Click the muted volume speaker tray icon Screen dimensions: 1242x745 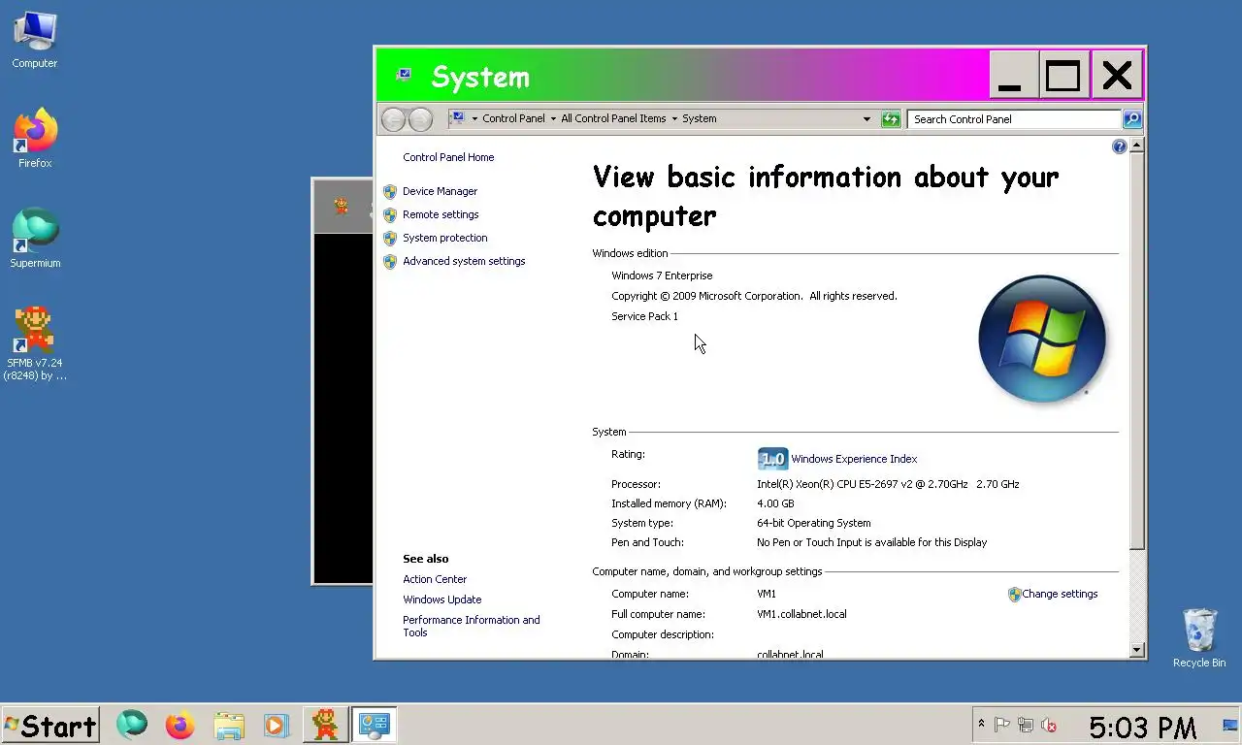point(1048,725)
